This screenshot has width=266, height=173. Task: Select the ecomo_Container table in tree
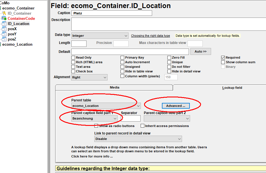pyautogui.click(x=18, y=8)
